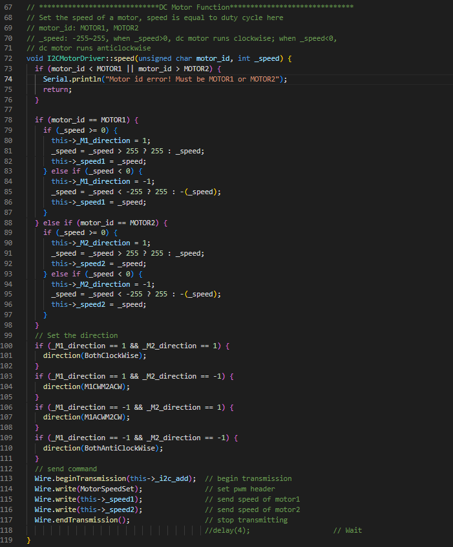Screen dimensions: 453x547
Task: Click the direction(BothAntiClockWise) call
Action: (99, 448)
